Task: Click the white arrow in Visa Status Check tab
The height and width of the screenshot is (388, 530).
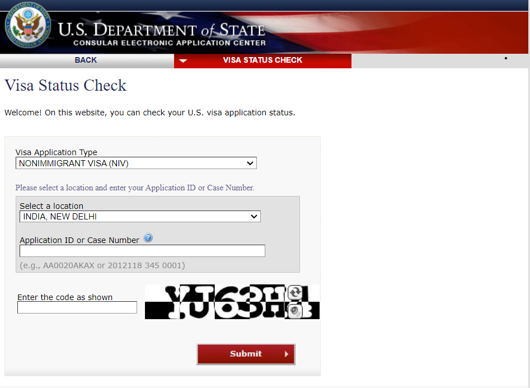Action: [183, 61]
